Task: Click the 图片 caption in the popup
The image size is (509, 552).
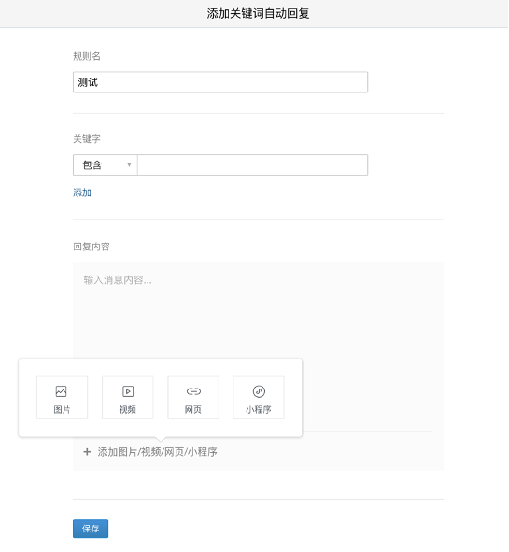Action: (62, 410)
